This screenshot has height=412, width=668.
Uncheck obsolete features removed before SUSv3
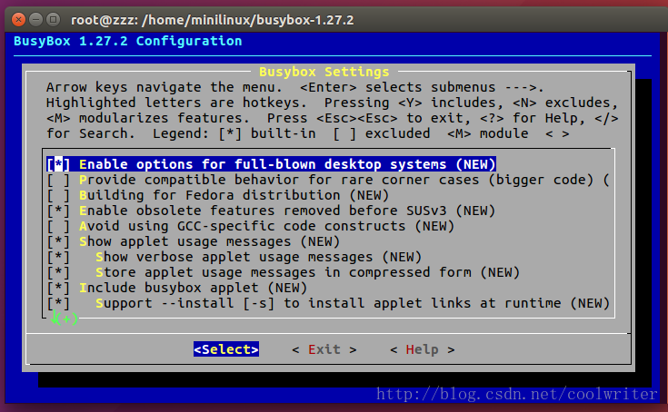(58, 211)
